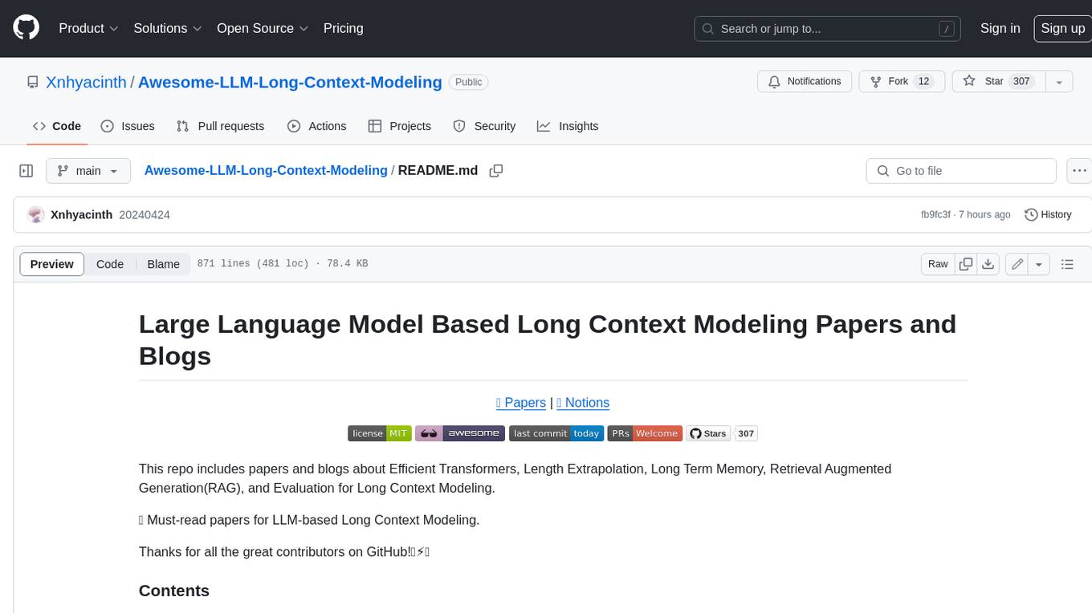This screenshot has width=1092, height=613.
Task: Open the breadcrumb Awesome-LLM-Long-Context-Modeling folder link
Action: [266, 170]
